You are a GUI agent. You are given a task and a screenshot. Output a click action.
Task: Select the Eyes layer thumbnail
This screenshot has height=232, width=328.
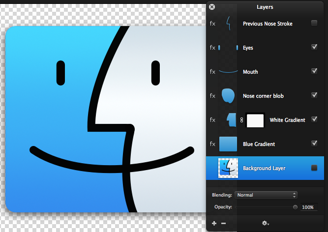point(228,48)
